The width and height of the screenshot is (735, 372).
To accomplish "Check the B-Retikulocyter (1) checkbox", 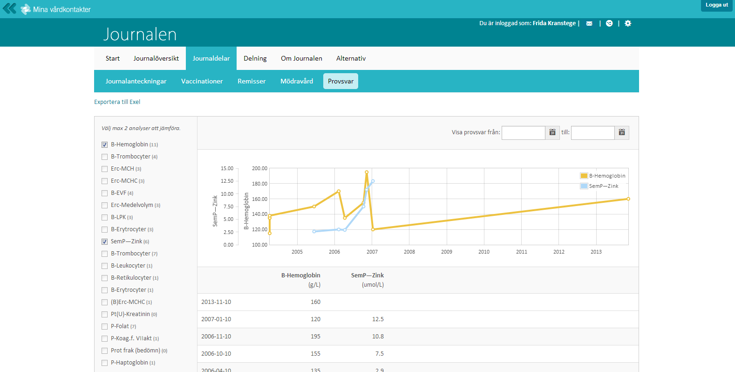I will tap(104, 278).
